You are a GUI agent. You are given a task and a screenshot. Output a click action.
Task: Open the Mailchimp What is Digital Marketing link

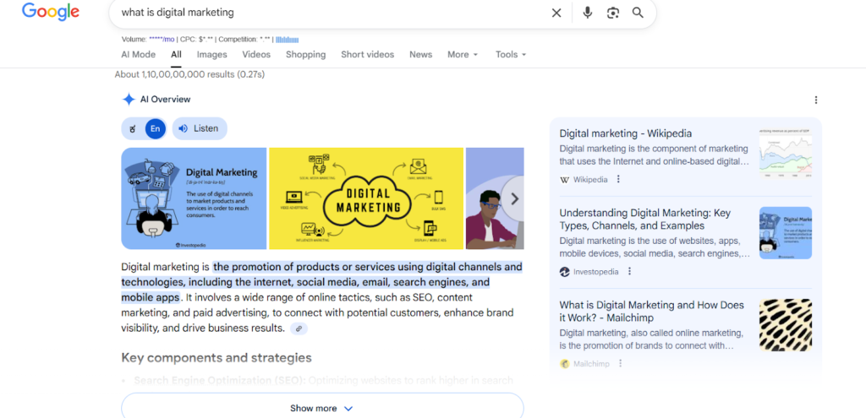[x=651, y=311]
